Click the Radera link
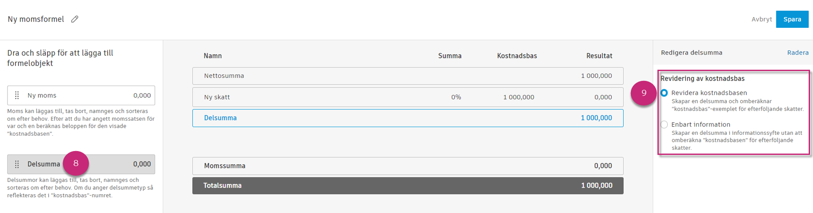Image resolution: width=813 pixels, height=213 pixels. [x=797, y=52]
